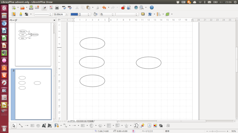
Task: Close the ページ panel
Action: click(x=54, y=20)
